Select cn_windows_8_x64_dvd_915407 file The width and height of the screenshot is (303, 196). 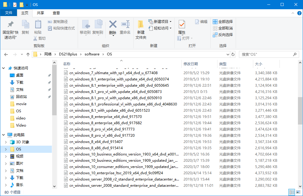tap(96, 142)
